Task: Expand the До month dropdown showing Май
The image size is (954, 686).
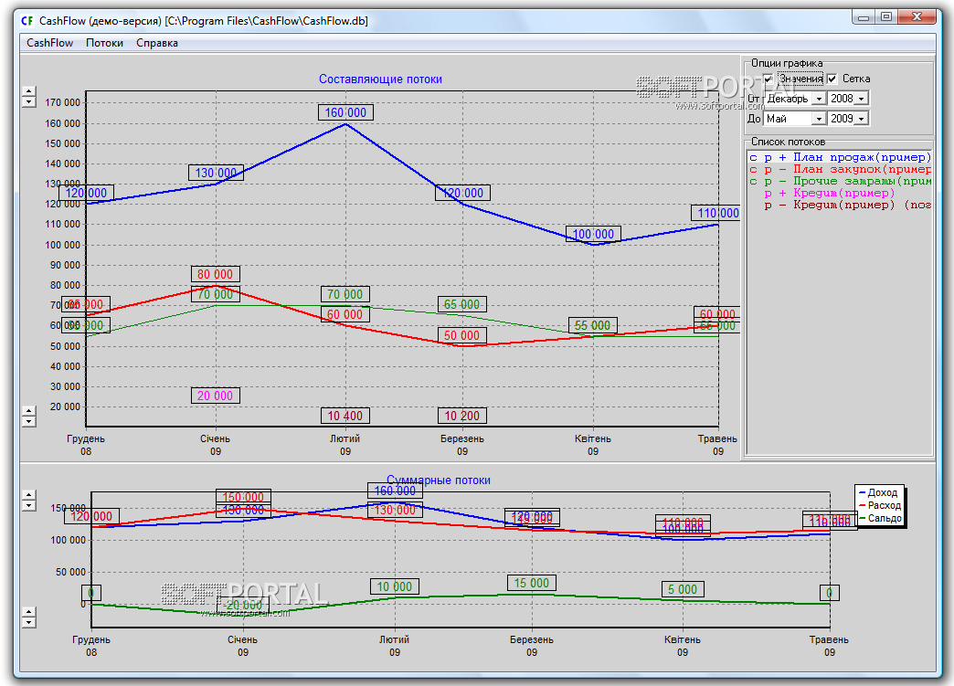Action: pos(819,119)
